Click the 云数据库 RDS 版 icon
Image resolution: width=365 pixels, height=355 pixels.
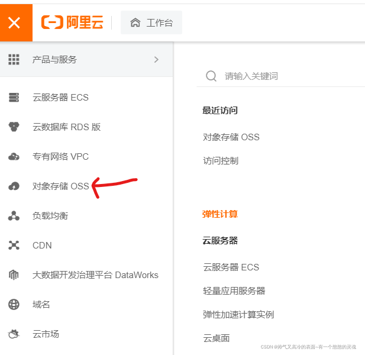14,127
